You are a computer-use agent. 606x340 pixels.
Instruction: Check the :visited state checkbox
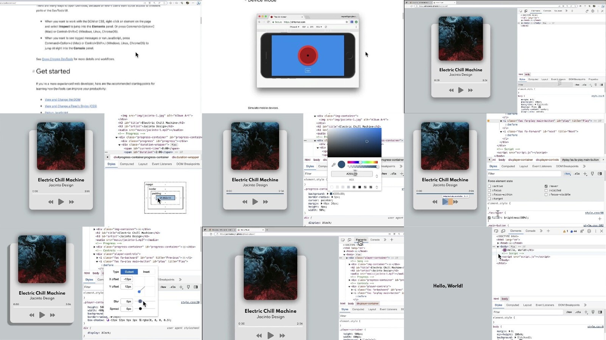(x=546, y=190)
